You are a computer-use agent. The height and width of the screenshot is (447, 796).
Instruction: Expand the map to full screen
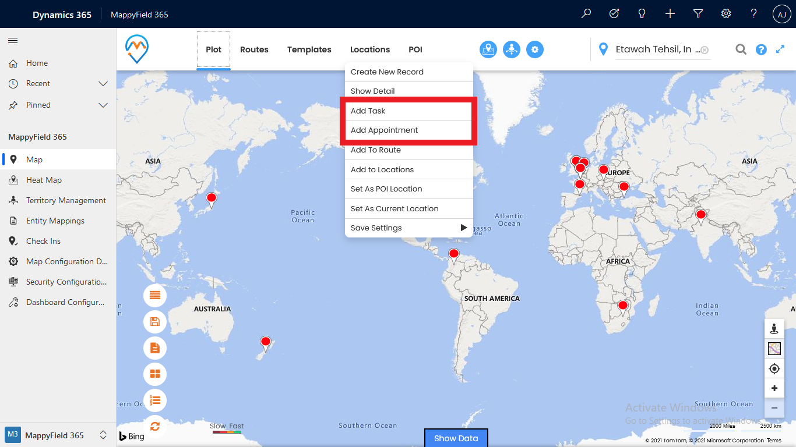(x=780, y=49)
